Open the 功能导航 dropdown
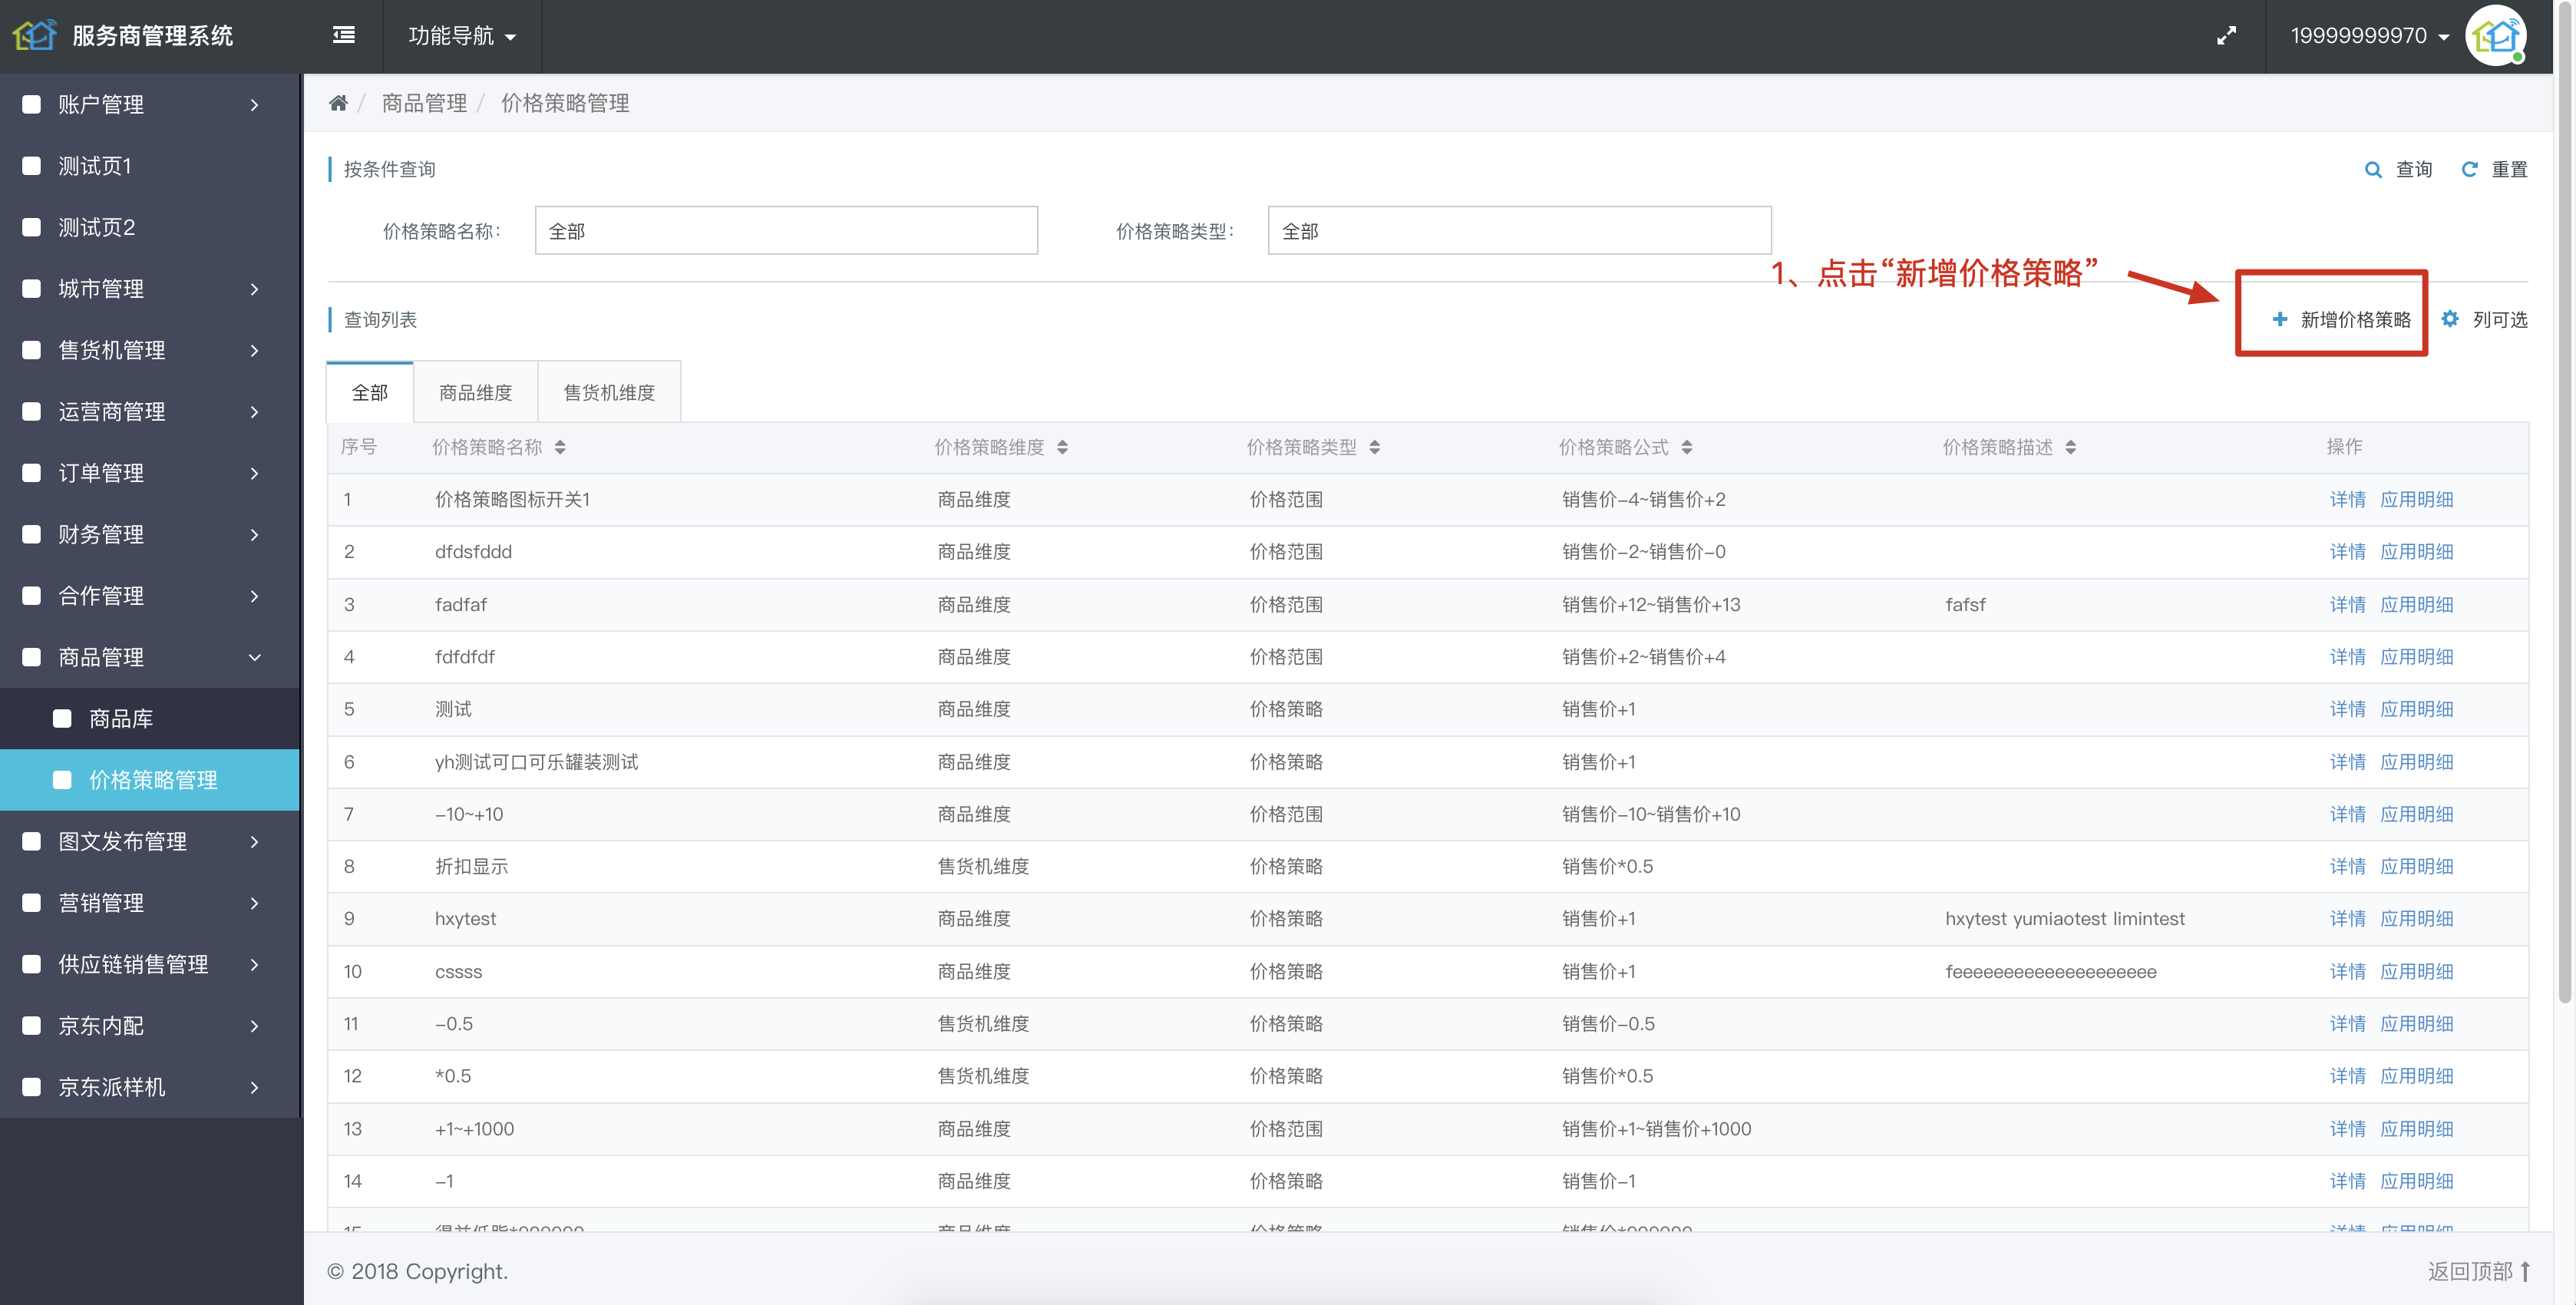2576x1305 pixels. tap(462, 36)
